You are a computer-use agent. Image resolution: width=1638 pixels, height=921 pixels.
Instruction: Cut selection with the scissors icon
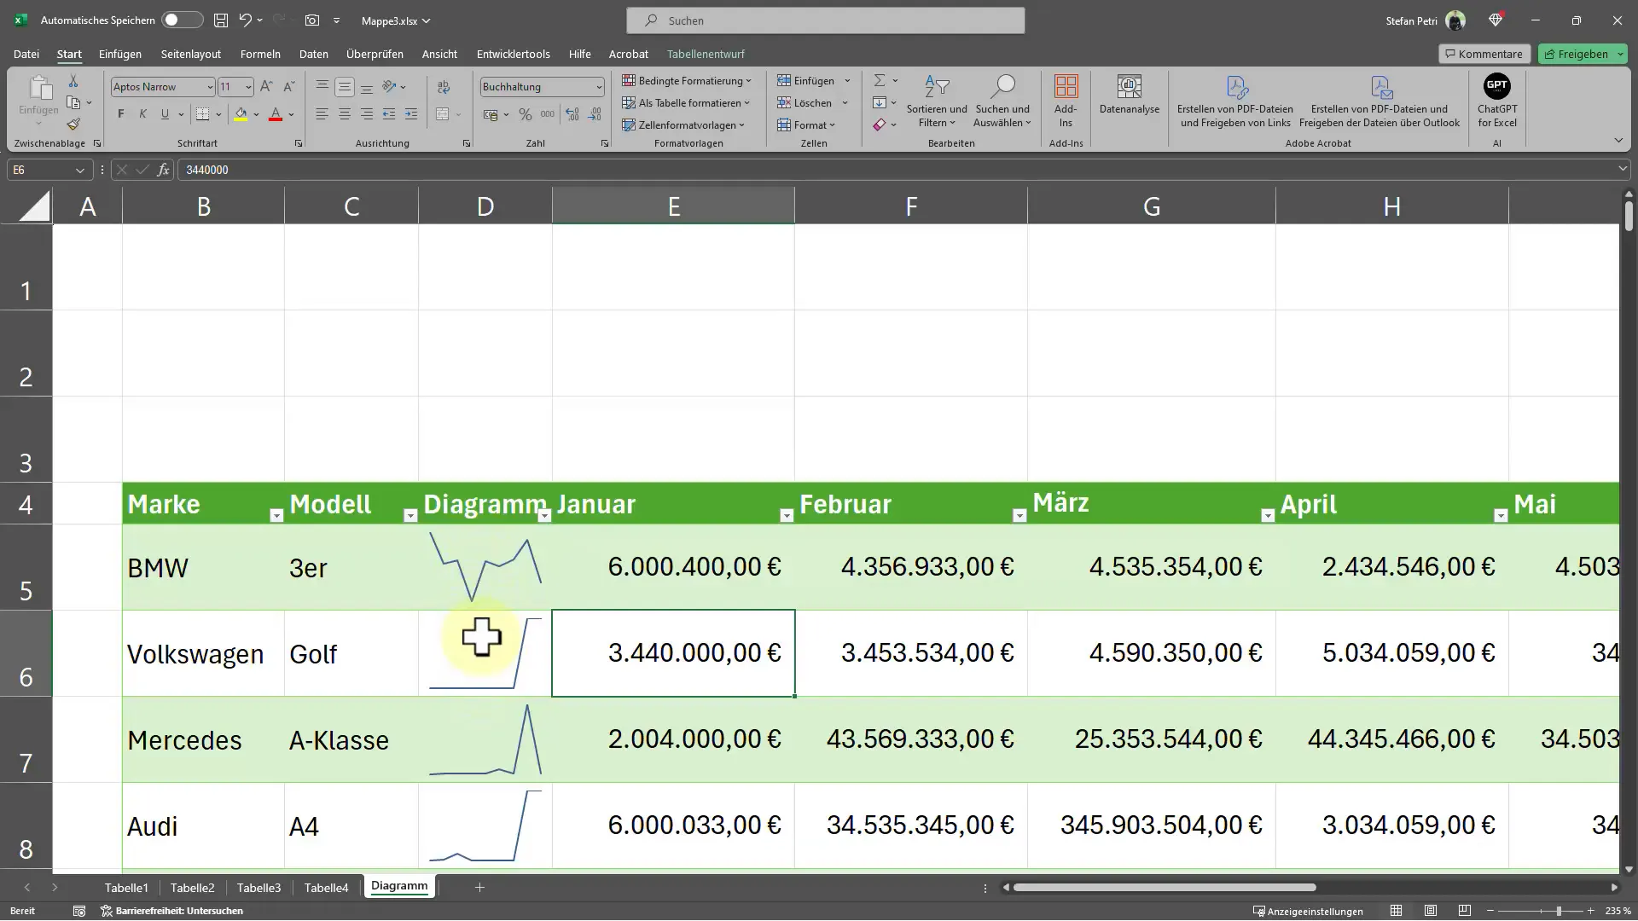click(x=73, y=81)
